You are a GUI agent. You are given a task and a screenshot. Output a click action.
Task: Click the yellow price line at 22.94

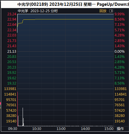tap(68, 19)
